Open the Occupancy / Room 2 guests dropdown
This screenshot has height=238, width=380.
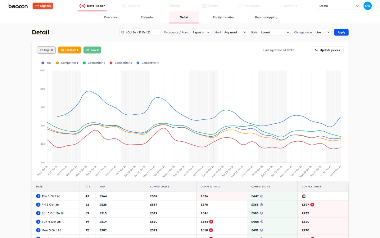point(201,32)
